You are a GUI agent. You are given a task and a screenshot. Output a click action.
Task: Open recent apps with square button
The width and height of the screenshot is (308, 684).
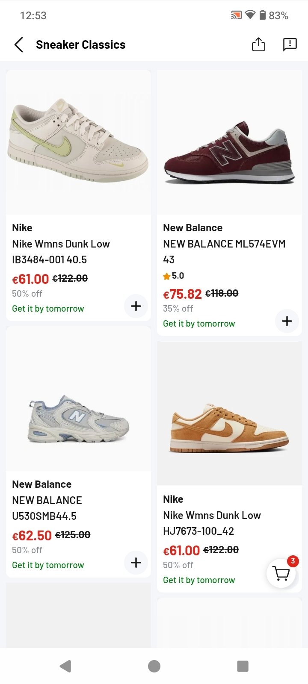pos(243,666)
